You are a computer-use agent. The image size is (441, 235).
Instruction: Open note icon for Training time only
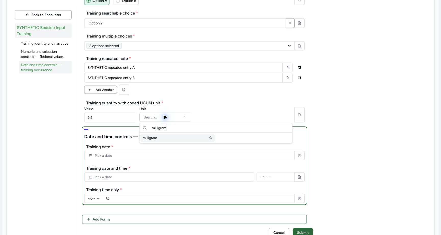coord(300,199)
